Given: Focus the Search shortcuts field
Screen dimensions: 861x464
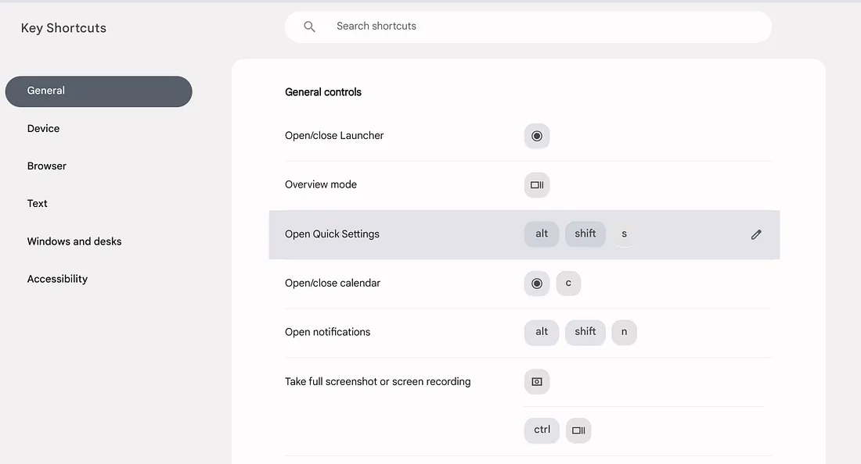Looking at the screenshot, I should point(528,27).
